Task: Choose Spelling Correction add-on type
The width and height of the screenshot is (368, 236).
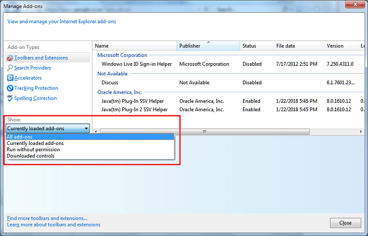Action: click(35, 98)
